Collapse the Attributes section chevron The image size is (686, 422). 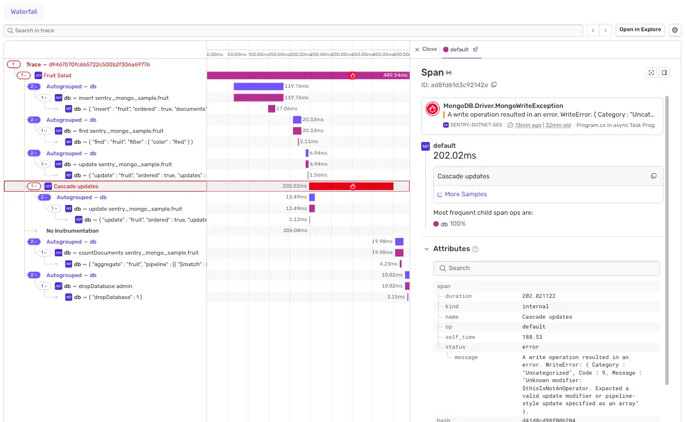[426, 249]
